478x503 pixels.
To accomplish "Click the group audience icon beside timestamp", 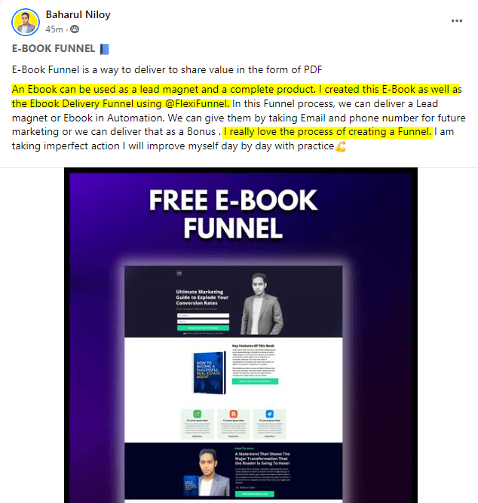I will coord(75,29).
